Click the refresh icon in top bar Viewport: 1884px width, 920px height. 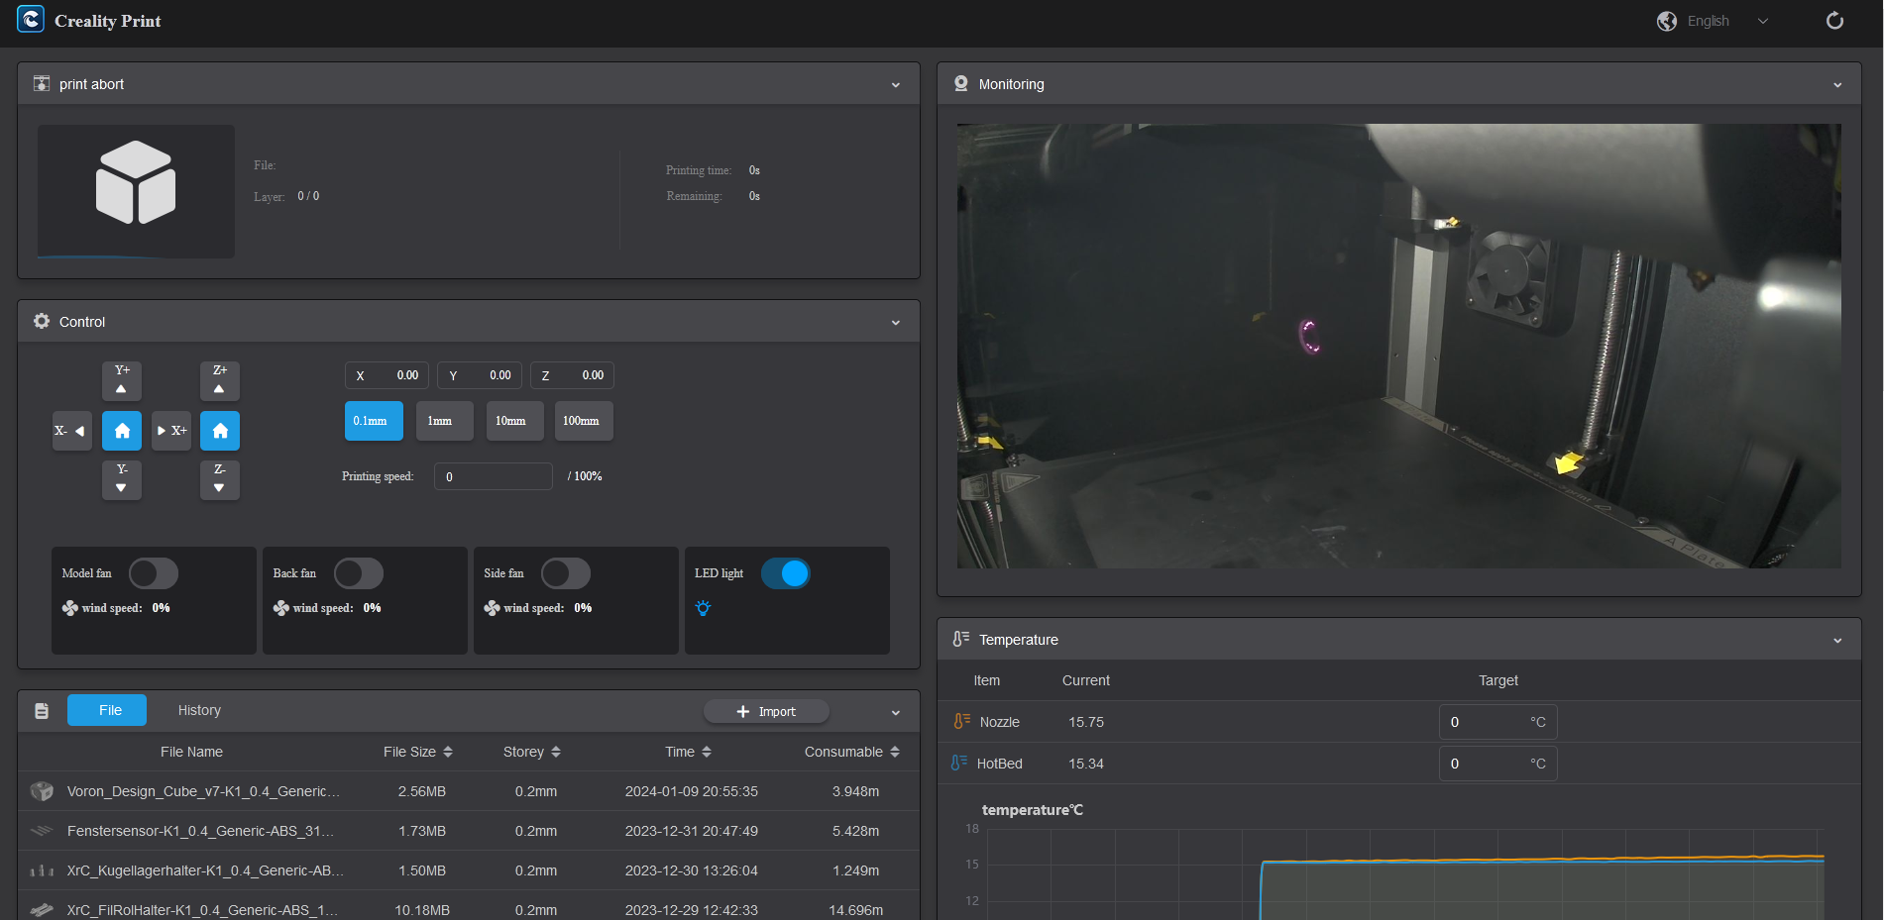[x=1834, y=21]
